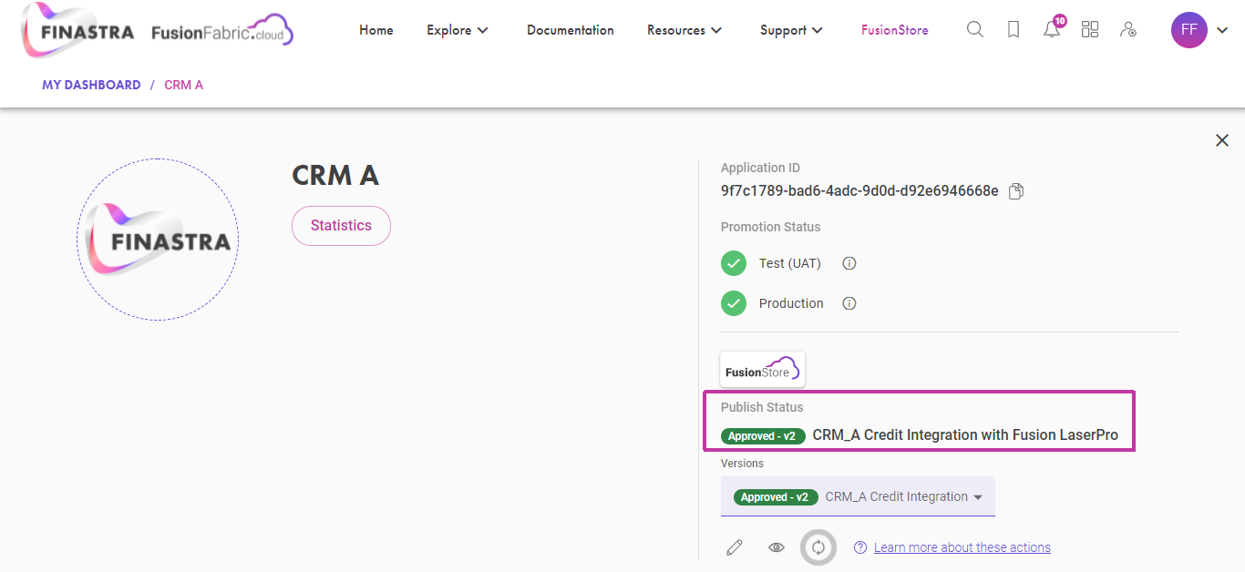Open the Versions dropdown
Viewport: 1245px width, 572px height.
[858, 497]
